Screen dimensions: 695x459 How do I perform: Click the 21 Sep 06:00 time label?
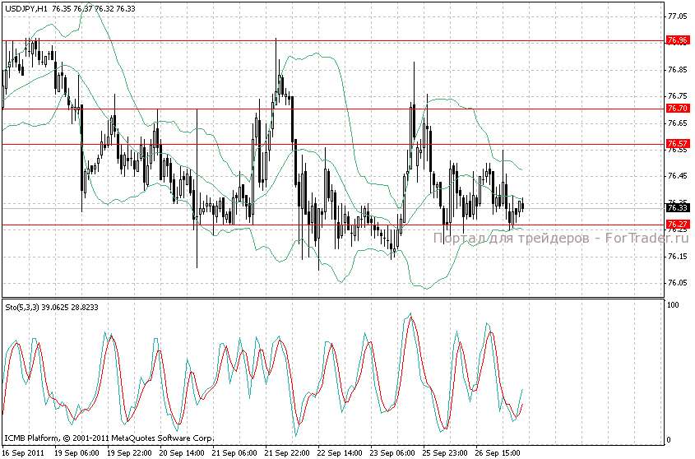tap(234, 452)
